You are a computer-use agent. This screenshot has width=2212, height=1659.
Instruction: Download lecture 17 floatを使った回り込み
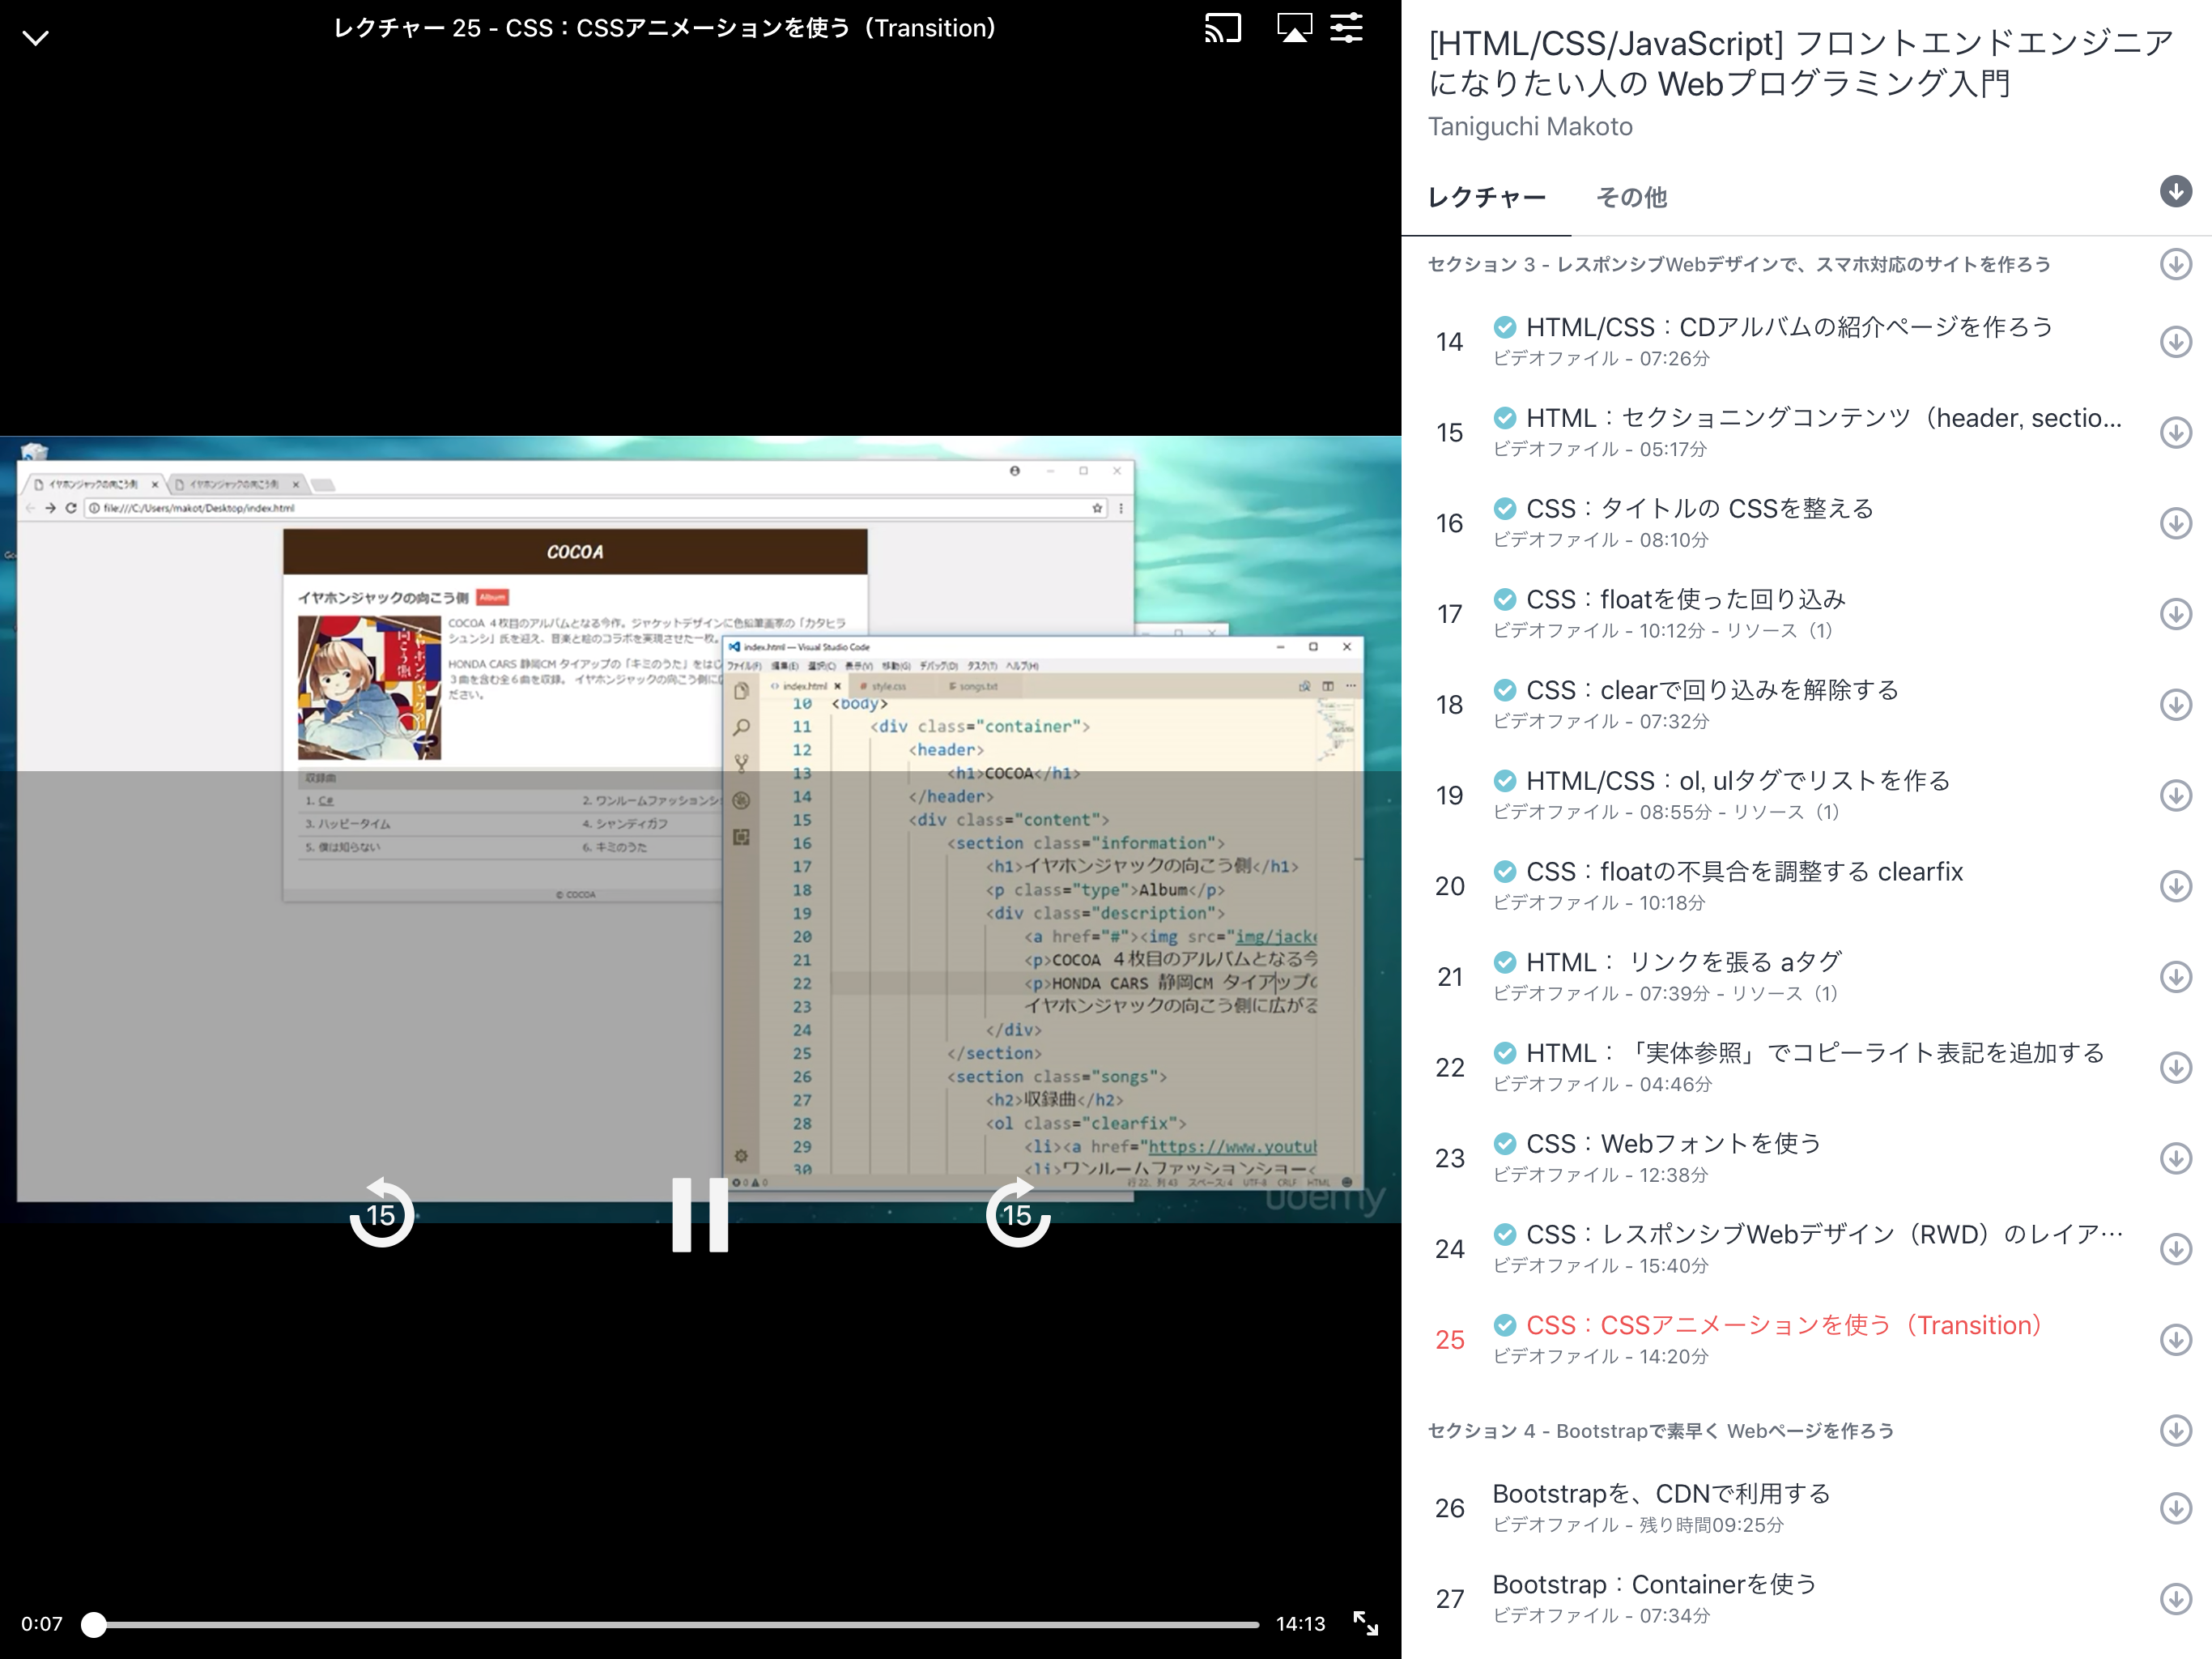click(x=2175, y=613)
